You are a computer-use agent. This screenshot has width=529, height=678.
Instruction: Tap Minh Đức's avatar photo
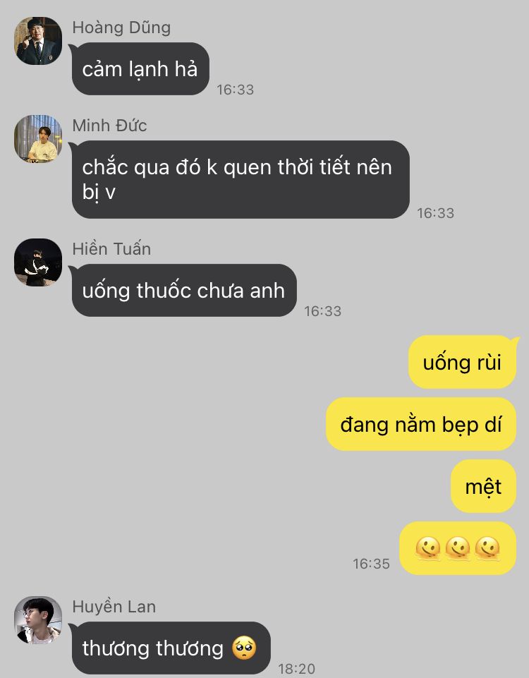(38, 139)
